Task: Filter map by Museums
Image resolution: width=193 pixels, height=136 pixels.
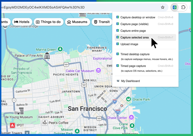Action: [x=77, y=22]
